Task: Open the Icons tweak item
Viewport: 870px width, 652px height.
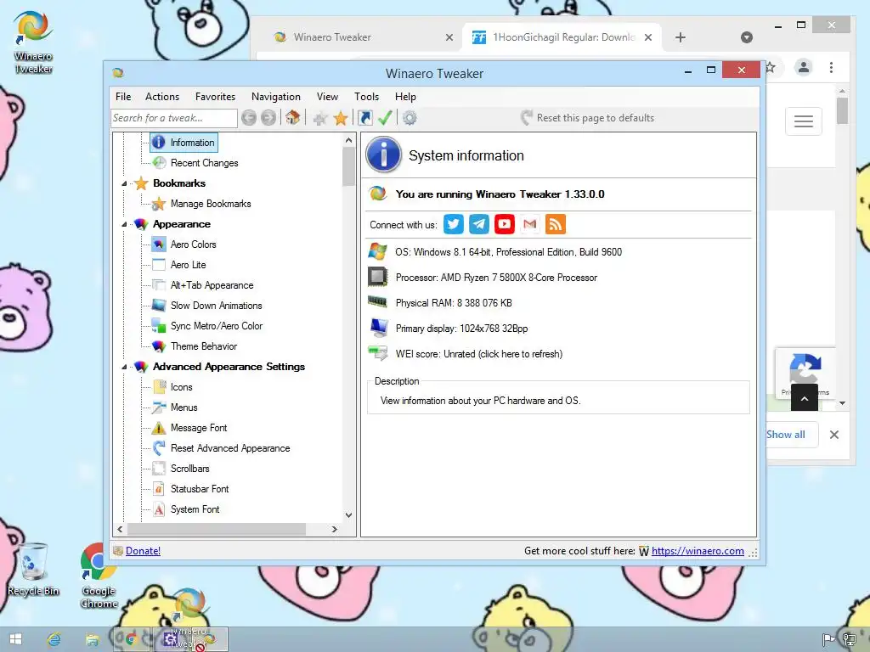Action: [182, 387]
